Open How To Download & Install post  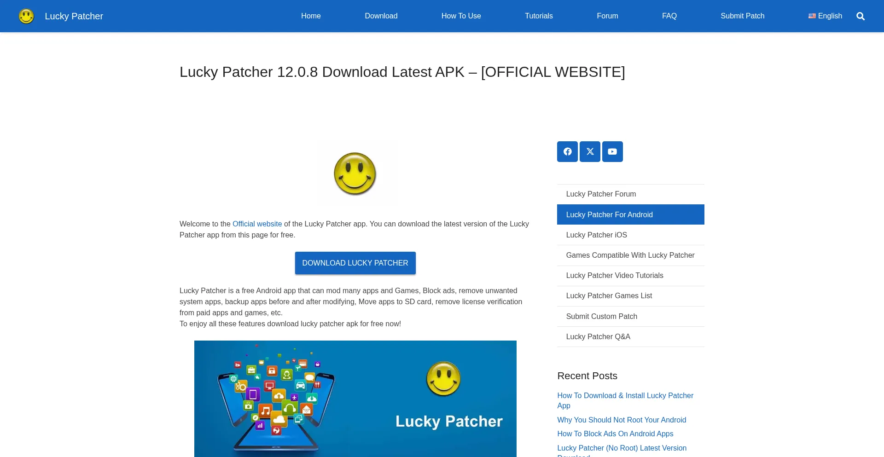pos(625,400)
